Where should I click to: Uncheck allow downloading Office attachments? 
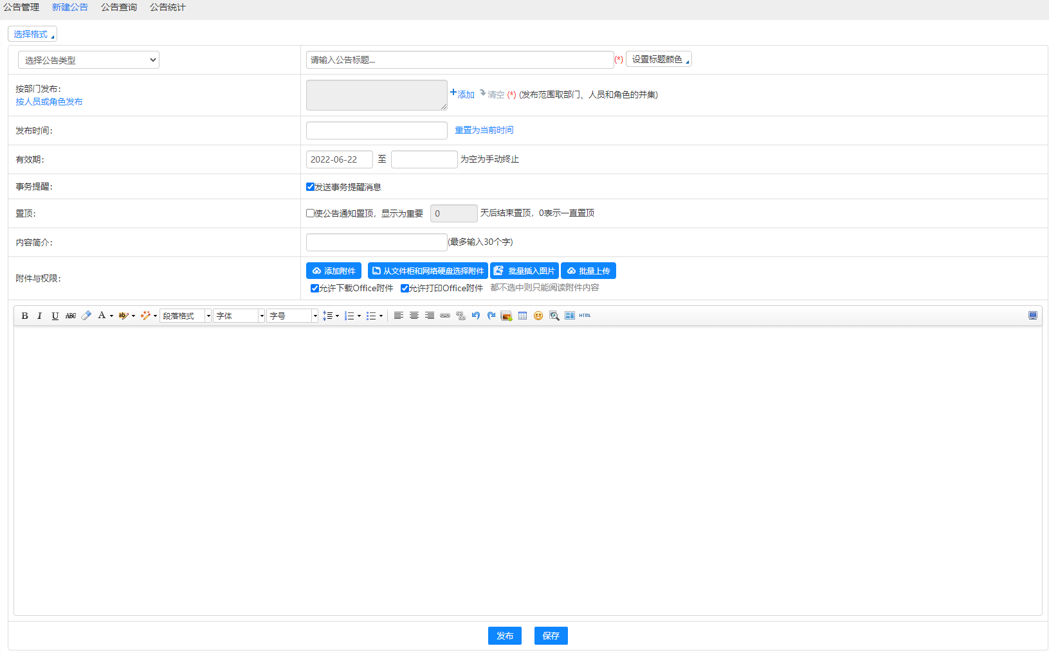(x=315, y=289)
